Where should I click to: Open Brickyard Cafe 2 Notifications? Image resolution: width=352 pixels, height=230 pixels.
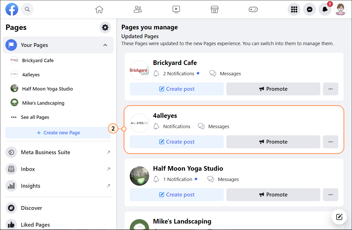point(179,74)
